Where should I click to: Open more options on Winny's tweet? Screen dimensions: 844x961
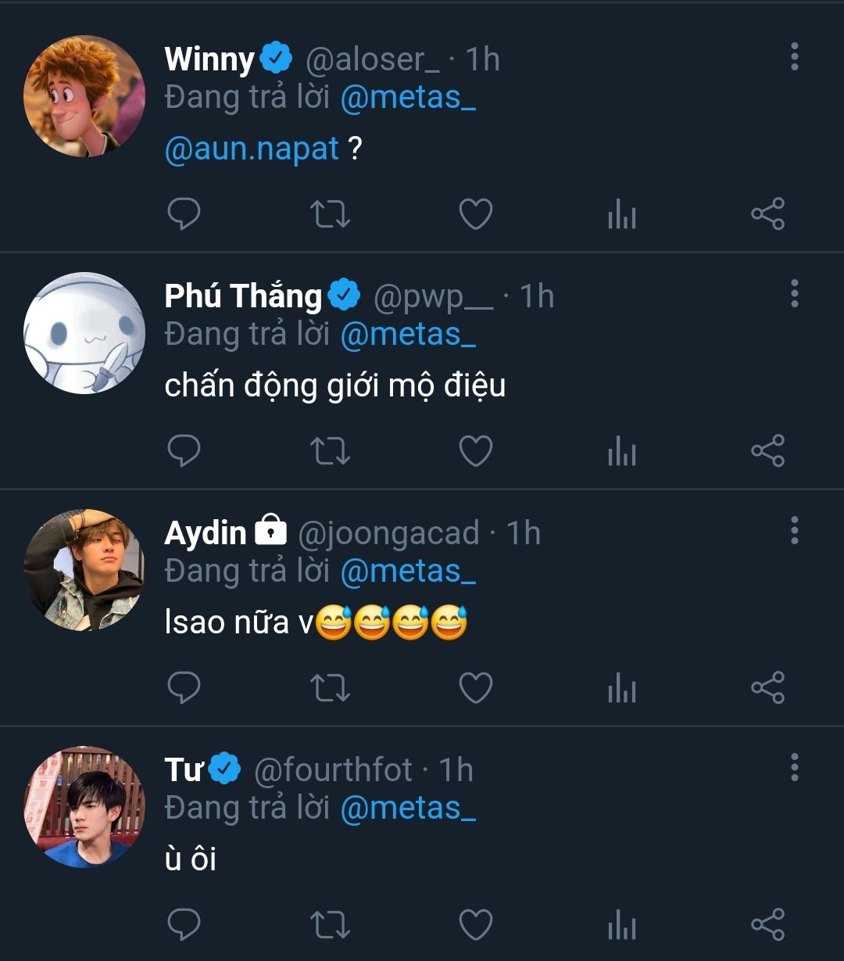pyautogui.click(x=794, y=57)
